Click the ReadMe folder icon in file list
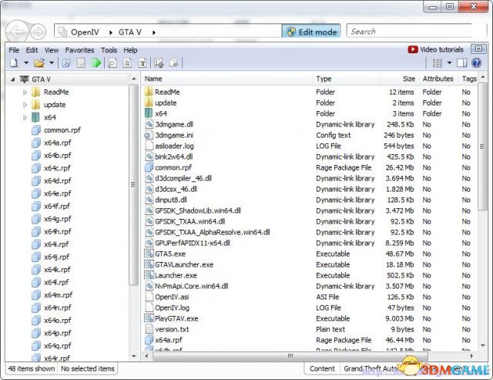The width and height of the screenshot is (493, 380). [x=149, y=92]
